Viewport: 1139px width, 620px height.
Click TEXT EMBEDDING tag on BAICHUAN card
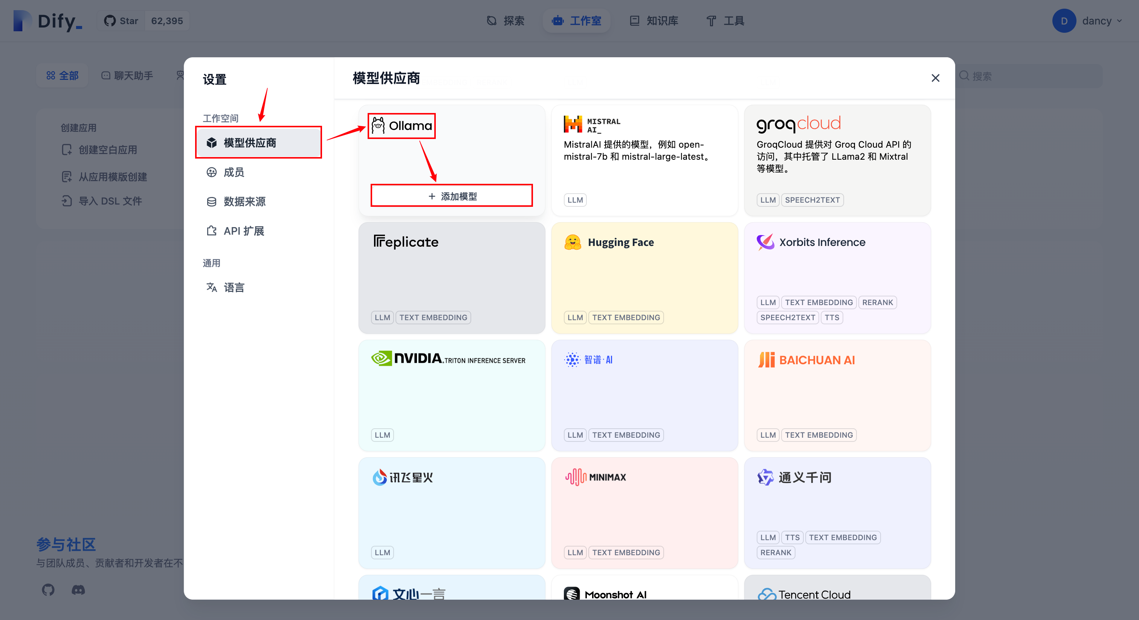point(819,435)
